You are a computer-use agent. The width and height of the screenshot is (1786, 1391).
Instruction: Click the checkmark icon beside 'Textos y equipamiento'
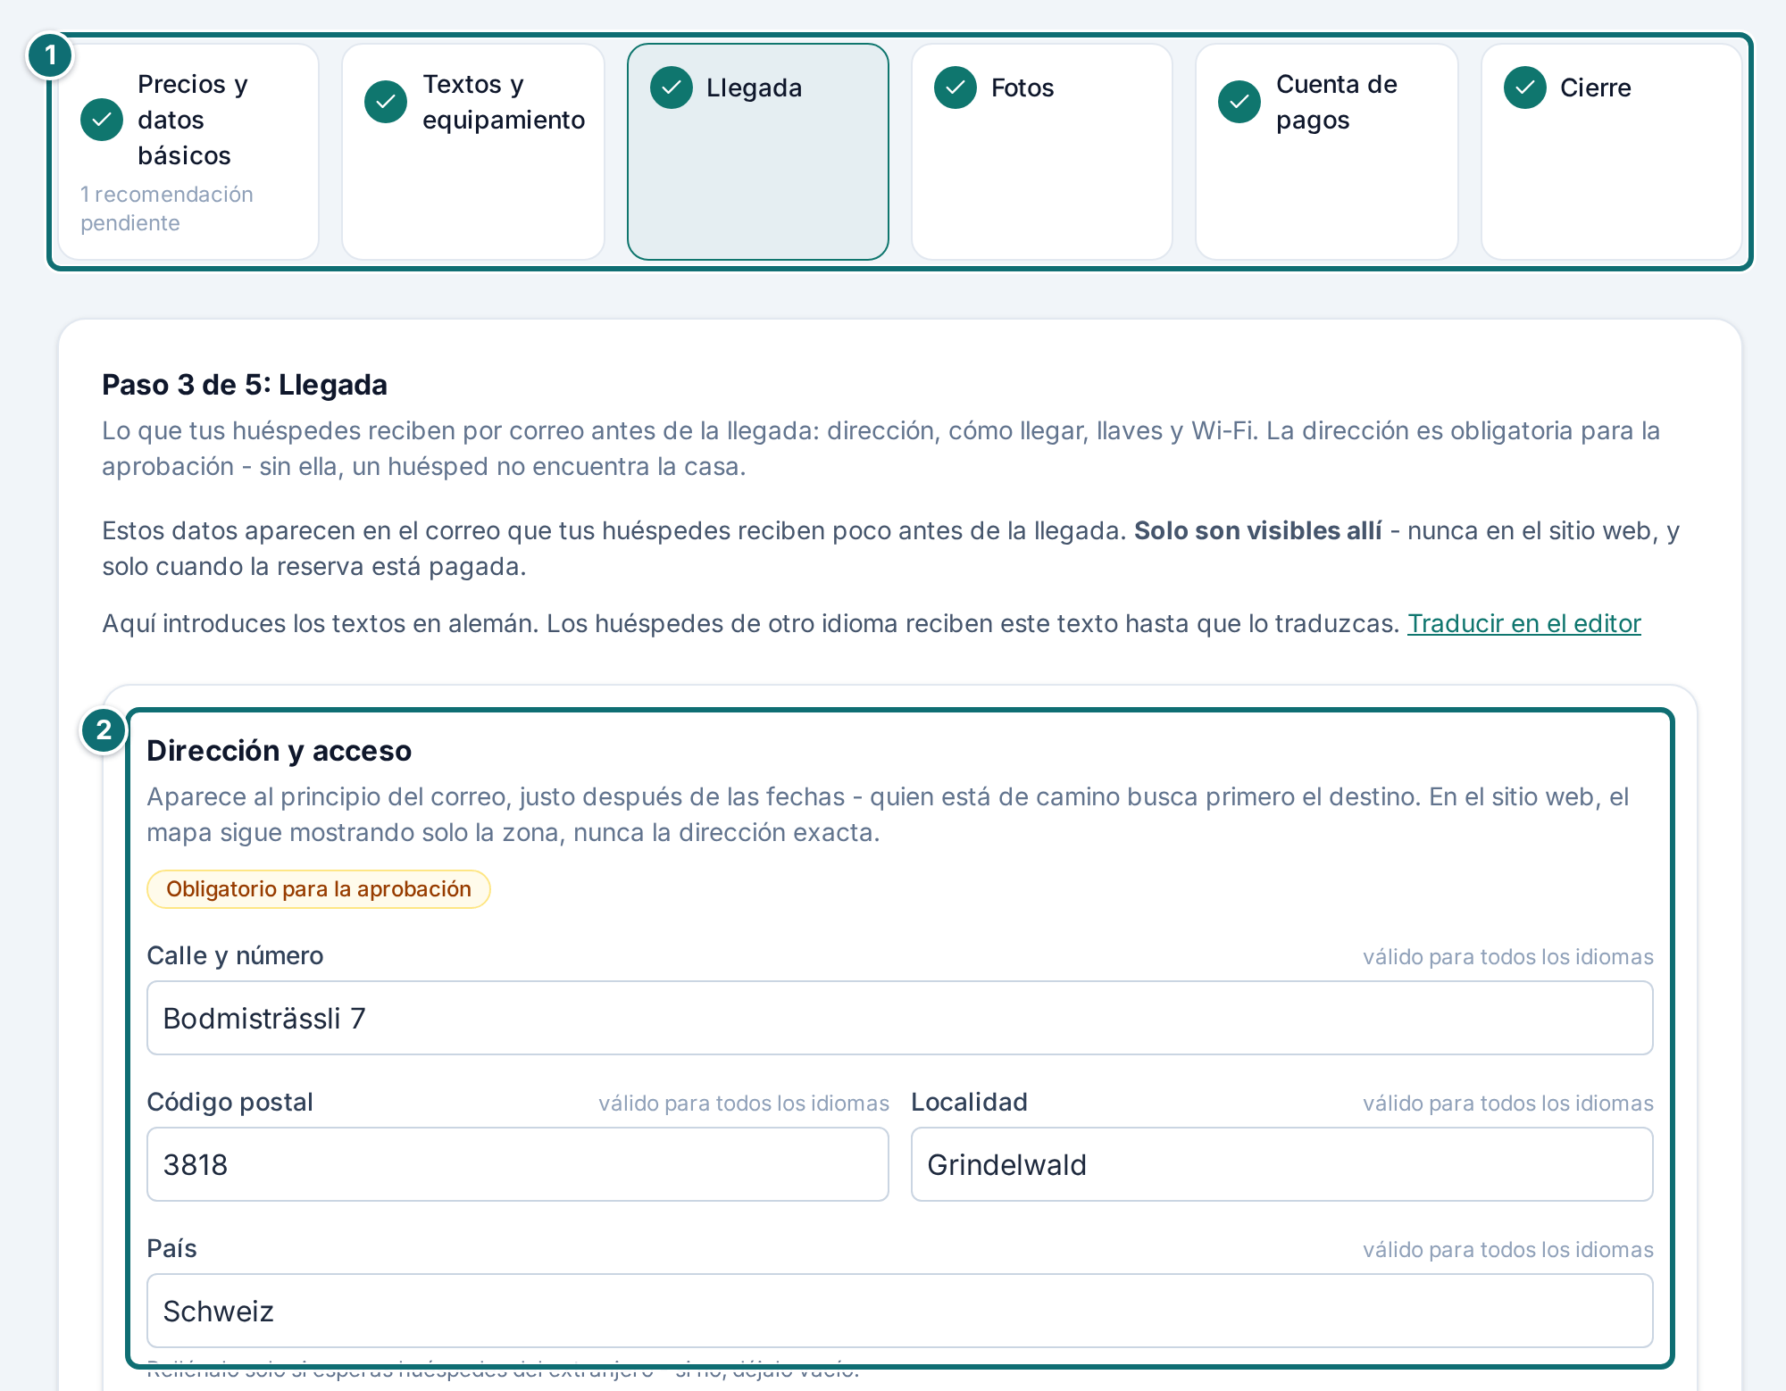[386, 102]
